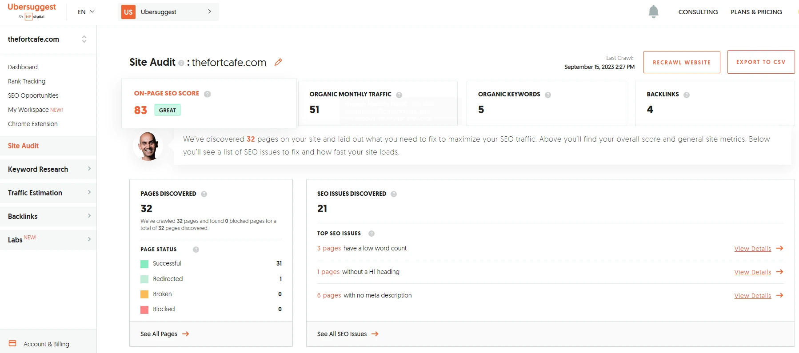
Task: Click arrow beside See All SEO Issues
Action: coord(375,334)
